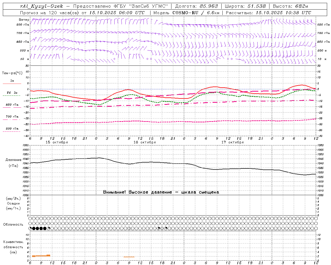Screen dimensions: 331x265
Task: Click the (мм/1ч.) unit label
Action: [x=13, y=208]
